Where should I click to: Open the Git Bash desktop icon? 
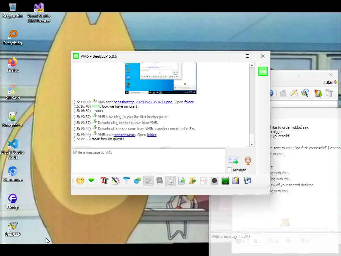click(13, 92)
